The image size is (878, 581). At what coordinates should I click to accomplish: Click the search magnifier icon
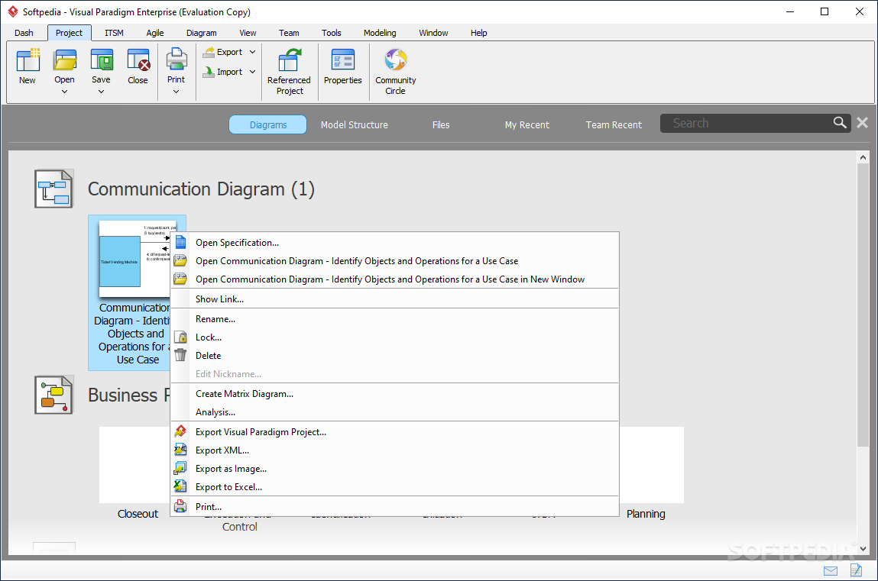(x=839, y=122)
